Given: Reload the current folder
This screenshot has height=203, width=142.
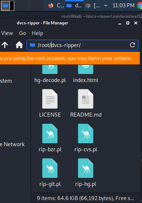Looking at the screenshot, I should (133, 45).
